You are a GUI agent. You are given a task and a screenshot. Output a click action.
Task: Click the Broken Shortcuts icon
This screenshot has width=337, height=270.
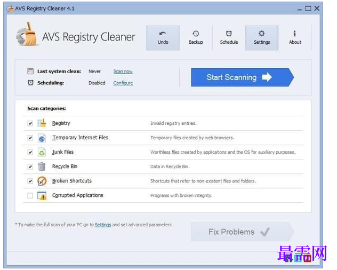42,181
